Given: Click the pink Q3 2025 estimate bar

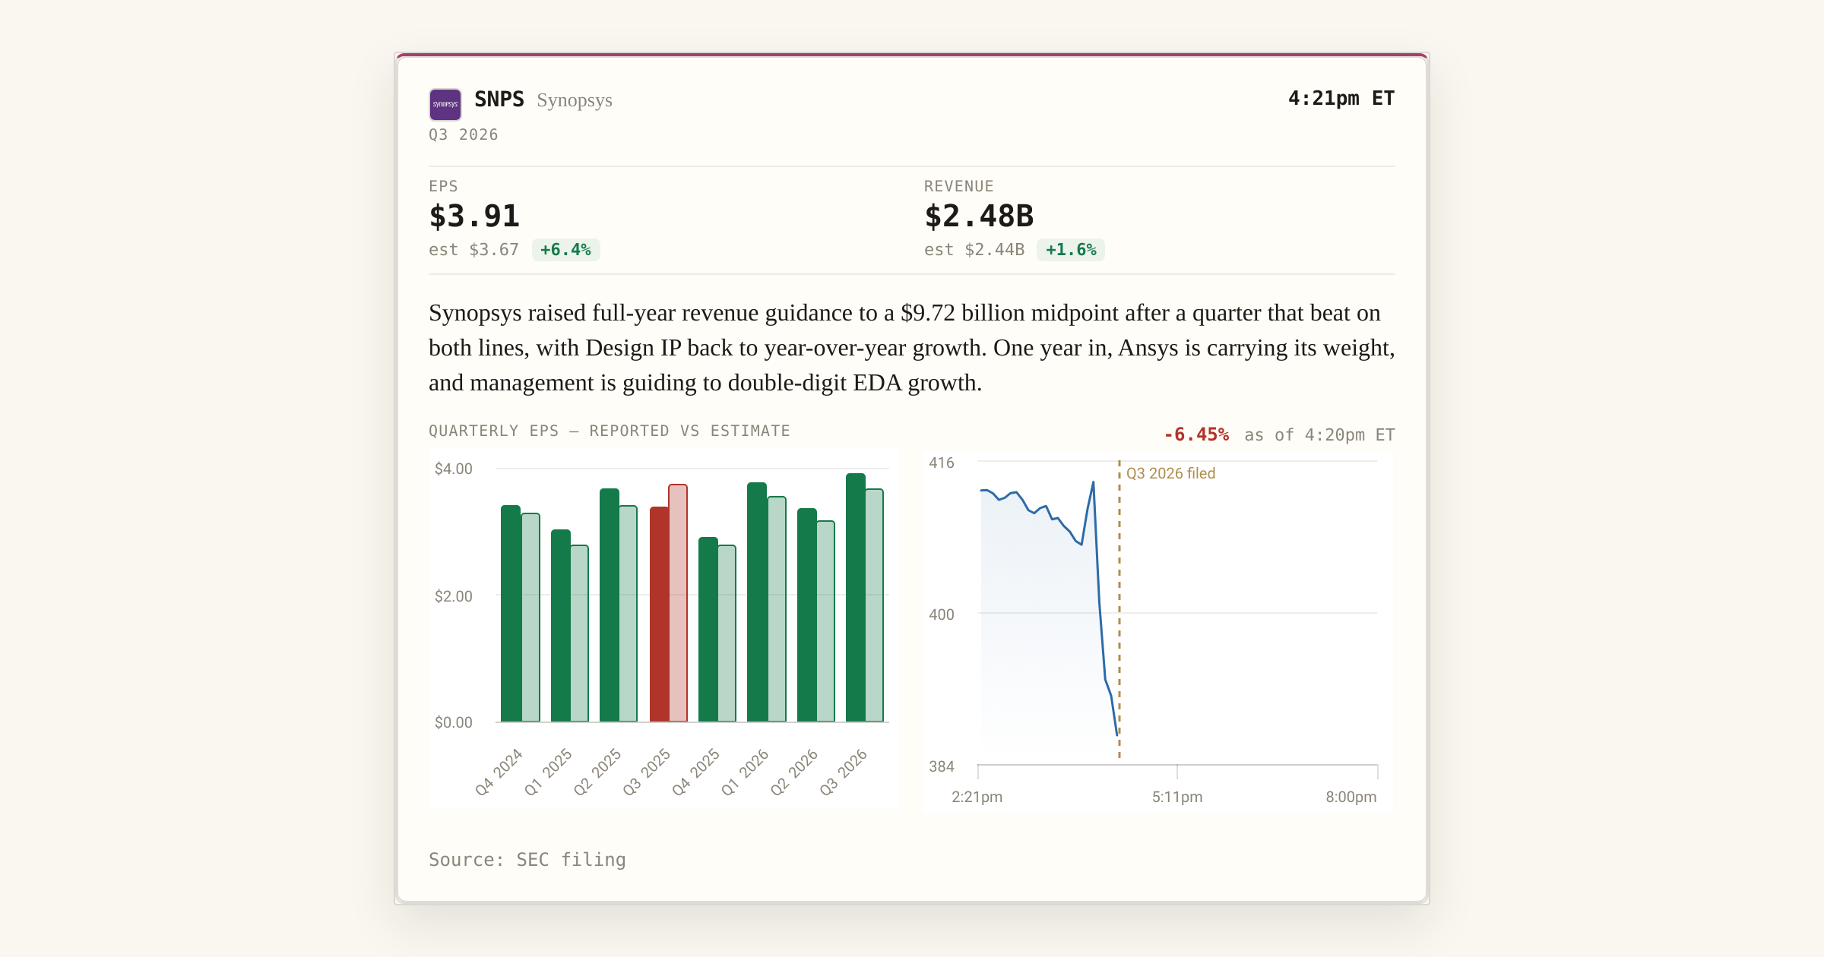Looking at the screenshot, I should 678,603.
